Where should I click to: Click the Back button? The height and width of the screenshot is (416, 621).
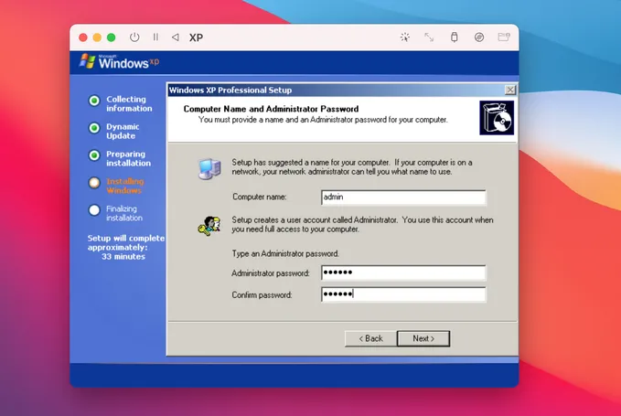click(x=370, y=338)
